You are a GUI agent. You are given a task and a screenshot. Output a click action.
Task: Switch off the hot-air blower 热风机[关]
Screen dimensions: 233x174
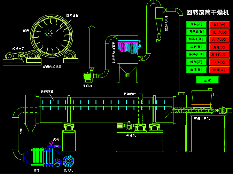click(x=219, y=32)
